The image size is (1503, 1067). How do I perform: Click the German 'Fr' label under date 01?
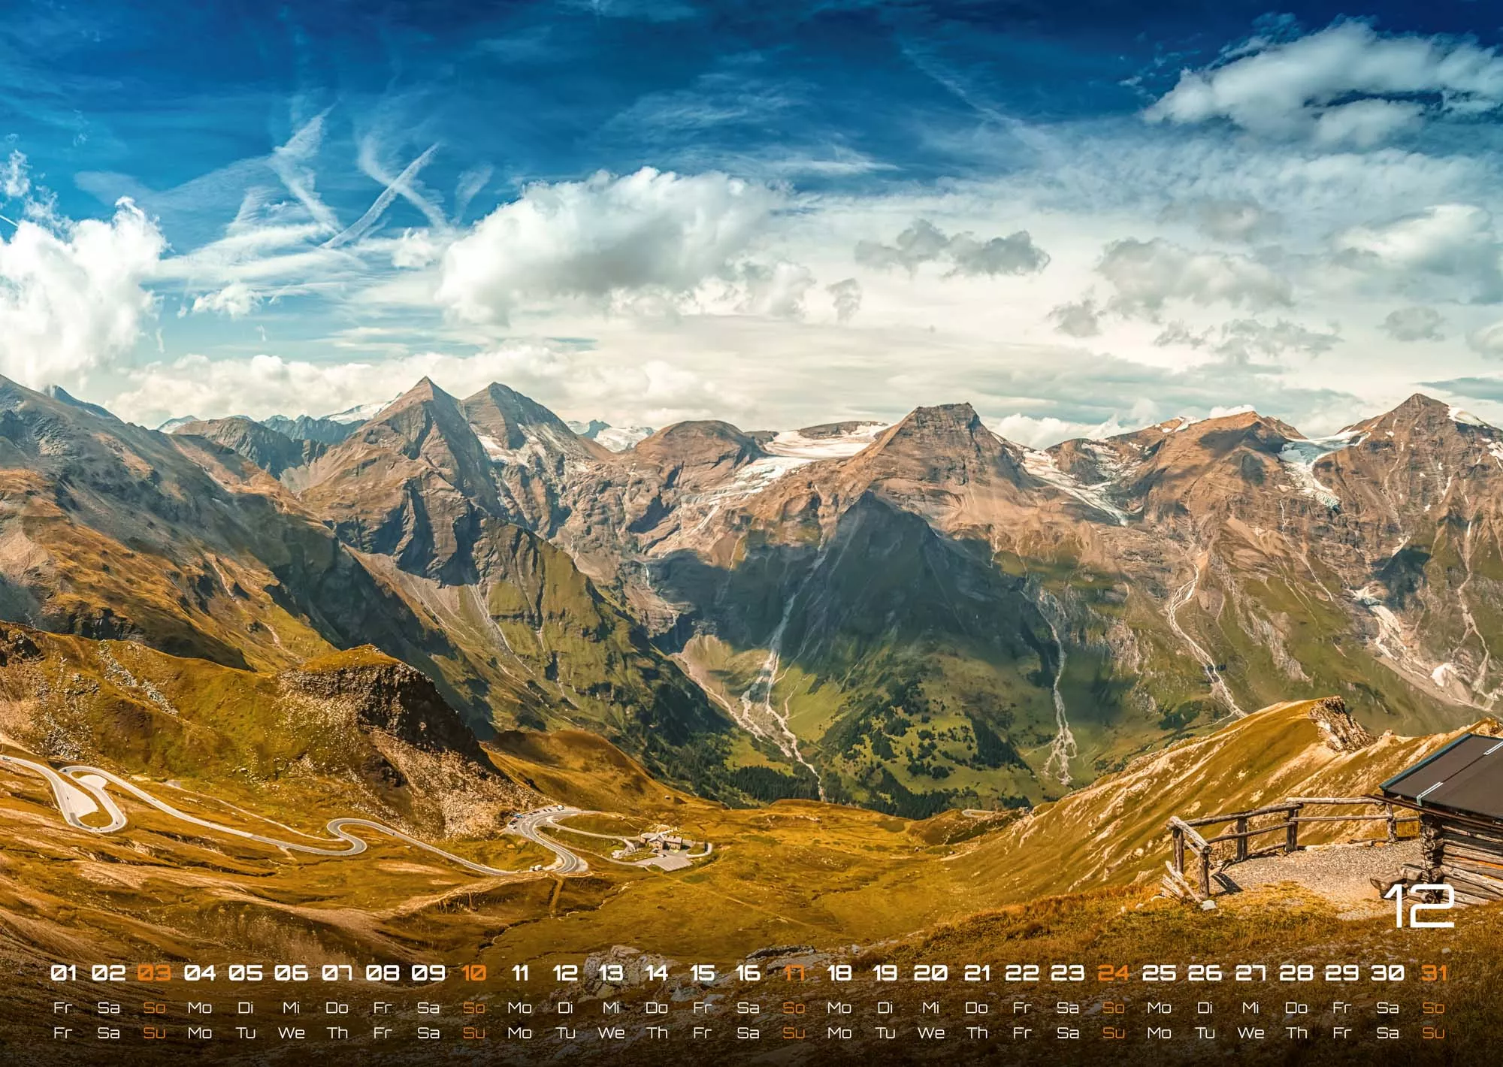64,1008
